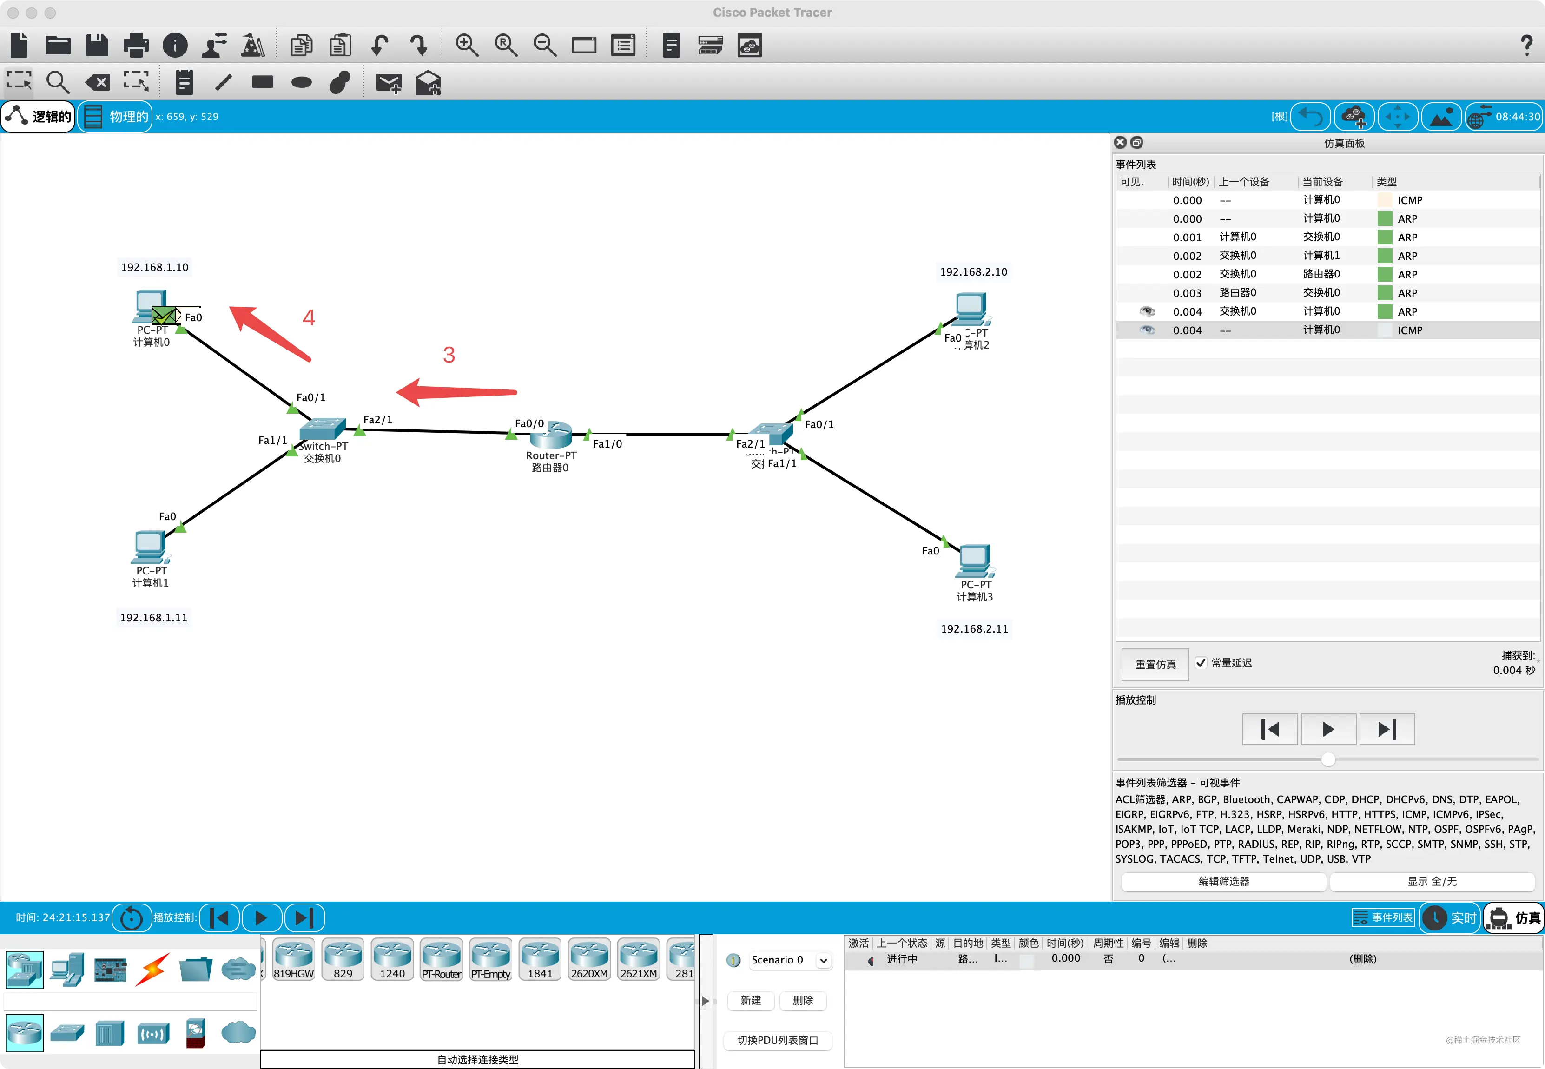Undo the last action
This screenshot has height=1069, width=1545.
380,45
